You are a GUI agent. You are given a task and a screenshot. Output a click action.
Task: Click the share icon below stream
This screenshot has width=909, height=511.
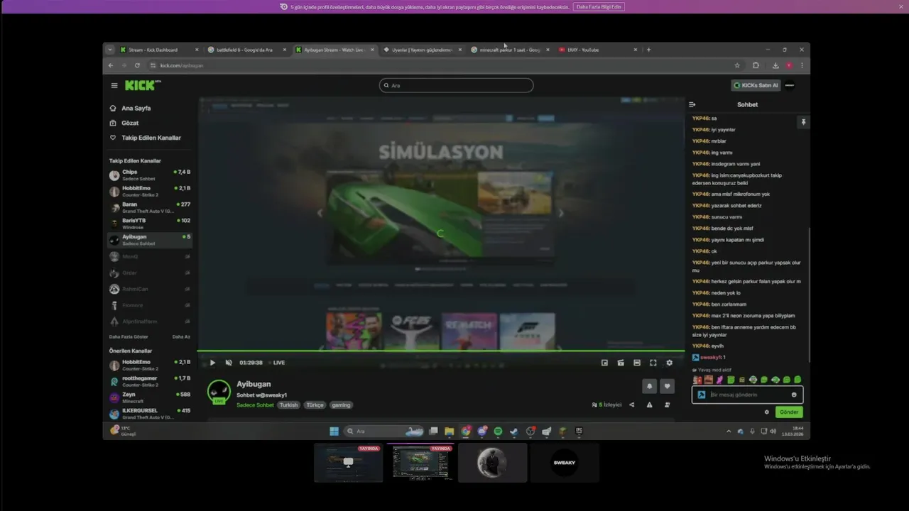[632, 405]
